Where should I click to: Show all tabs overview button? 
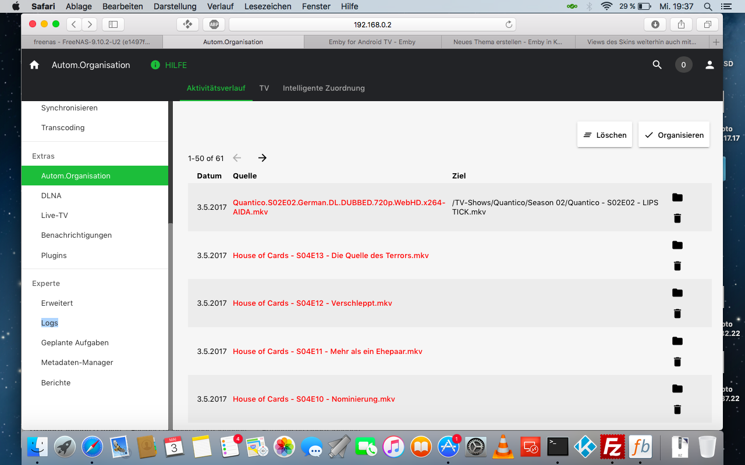pyautogui.click(x=707, y=24)
